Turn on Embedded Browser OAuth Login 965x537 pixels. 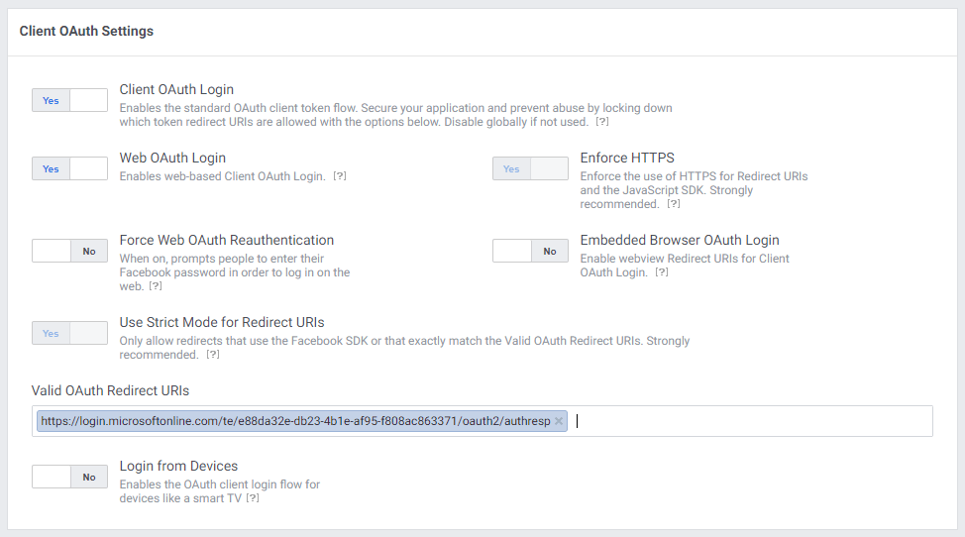530,252
